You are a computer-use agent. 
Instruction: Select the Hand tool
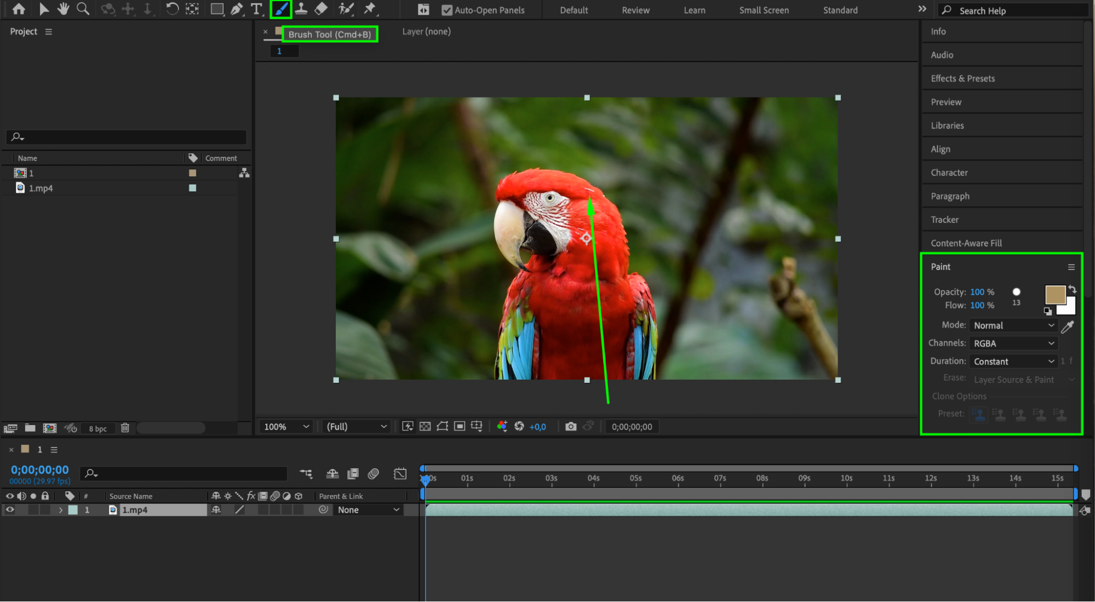tap(63, 9)
